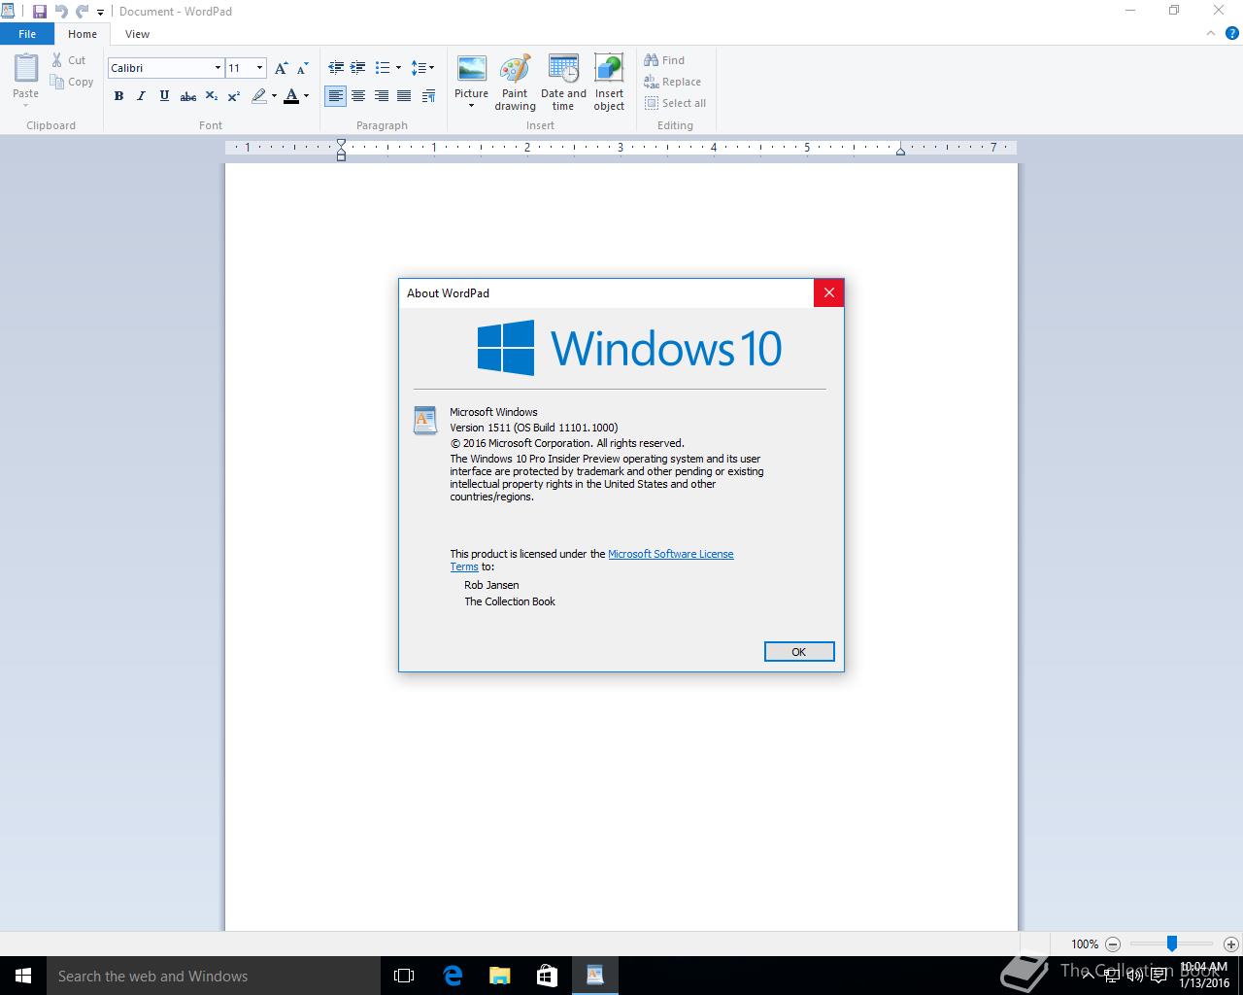Screen dimensions: 1243x995
Task: Click the Replace command
Action: click(673, 82)
